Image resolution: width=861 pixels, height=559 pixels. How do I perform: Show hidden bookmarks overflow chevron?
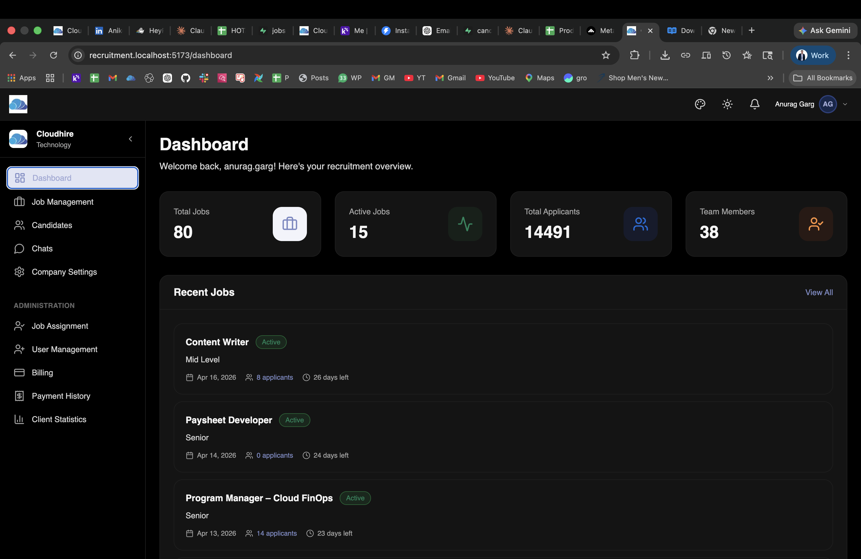[x=770, y=78]
